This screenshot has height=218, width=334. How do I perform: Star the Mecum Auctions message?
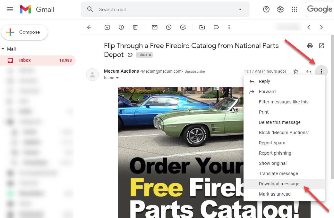(296, 71)
